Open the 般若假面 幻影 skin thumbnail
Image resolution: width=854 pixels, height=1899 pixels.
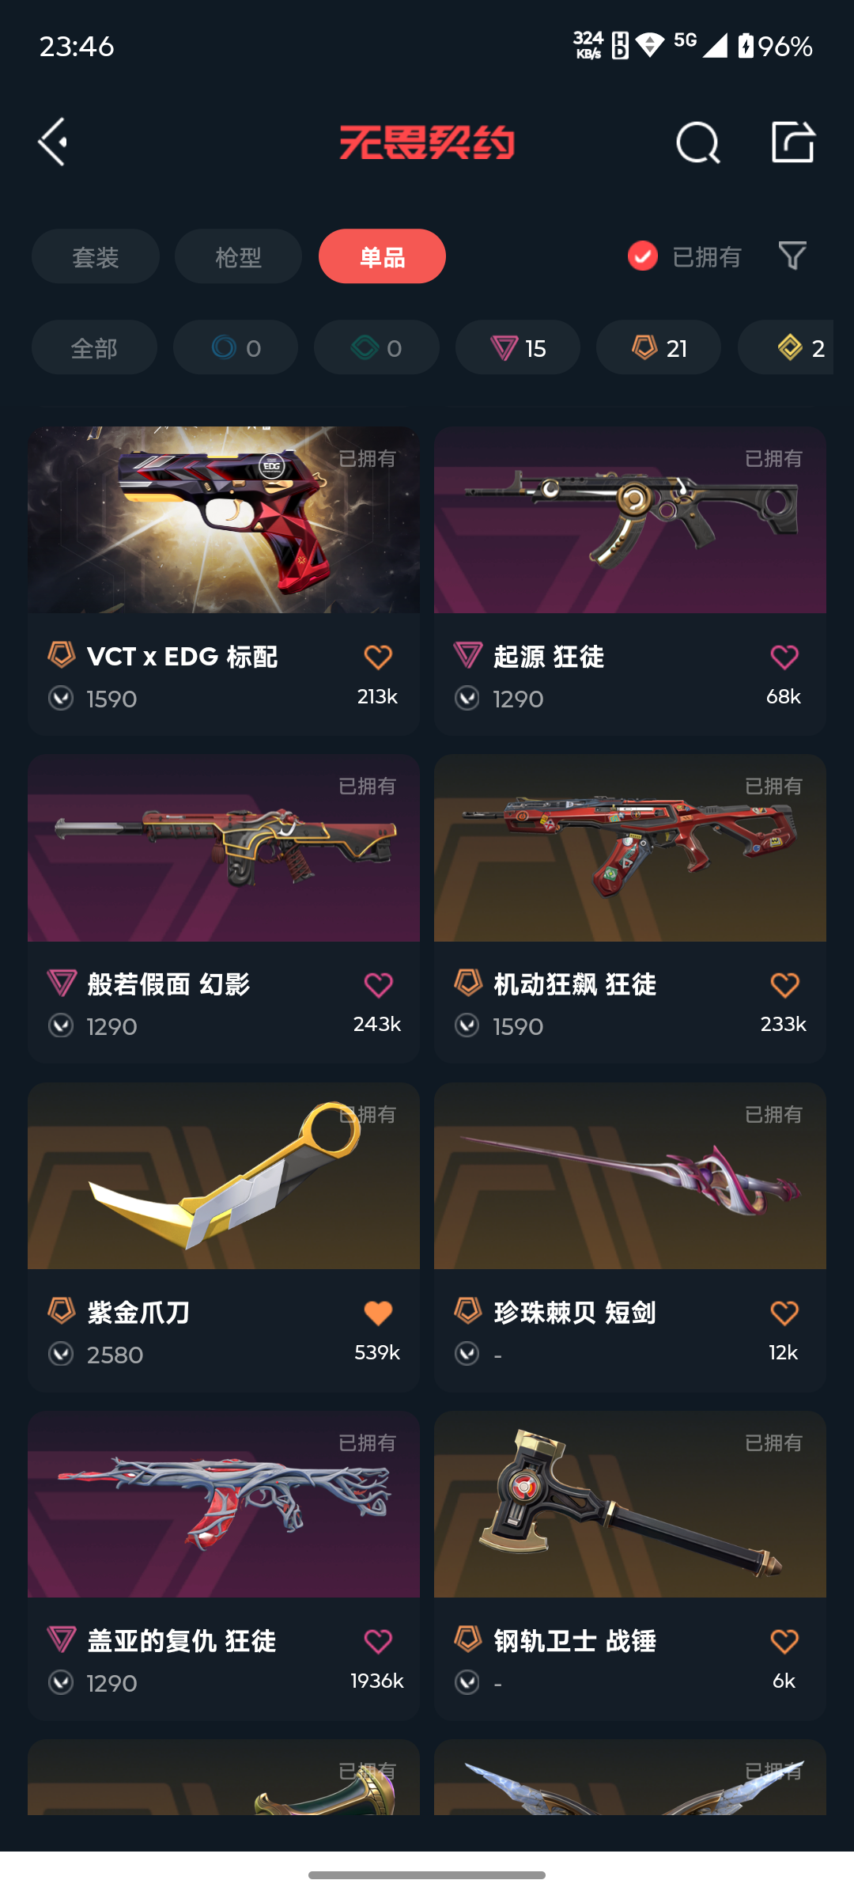[x=224, y=848]
